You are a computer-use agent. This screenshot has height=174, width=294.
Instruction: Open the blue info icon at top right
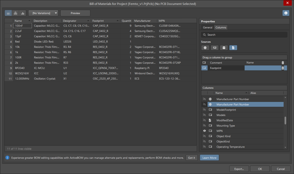(x=286, y=13)
